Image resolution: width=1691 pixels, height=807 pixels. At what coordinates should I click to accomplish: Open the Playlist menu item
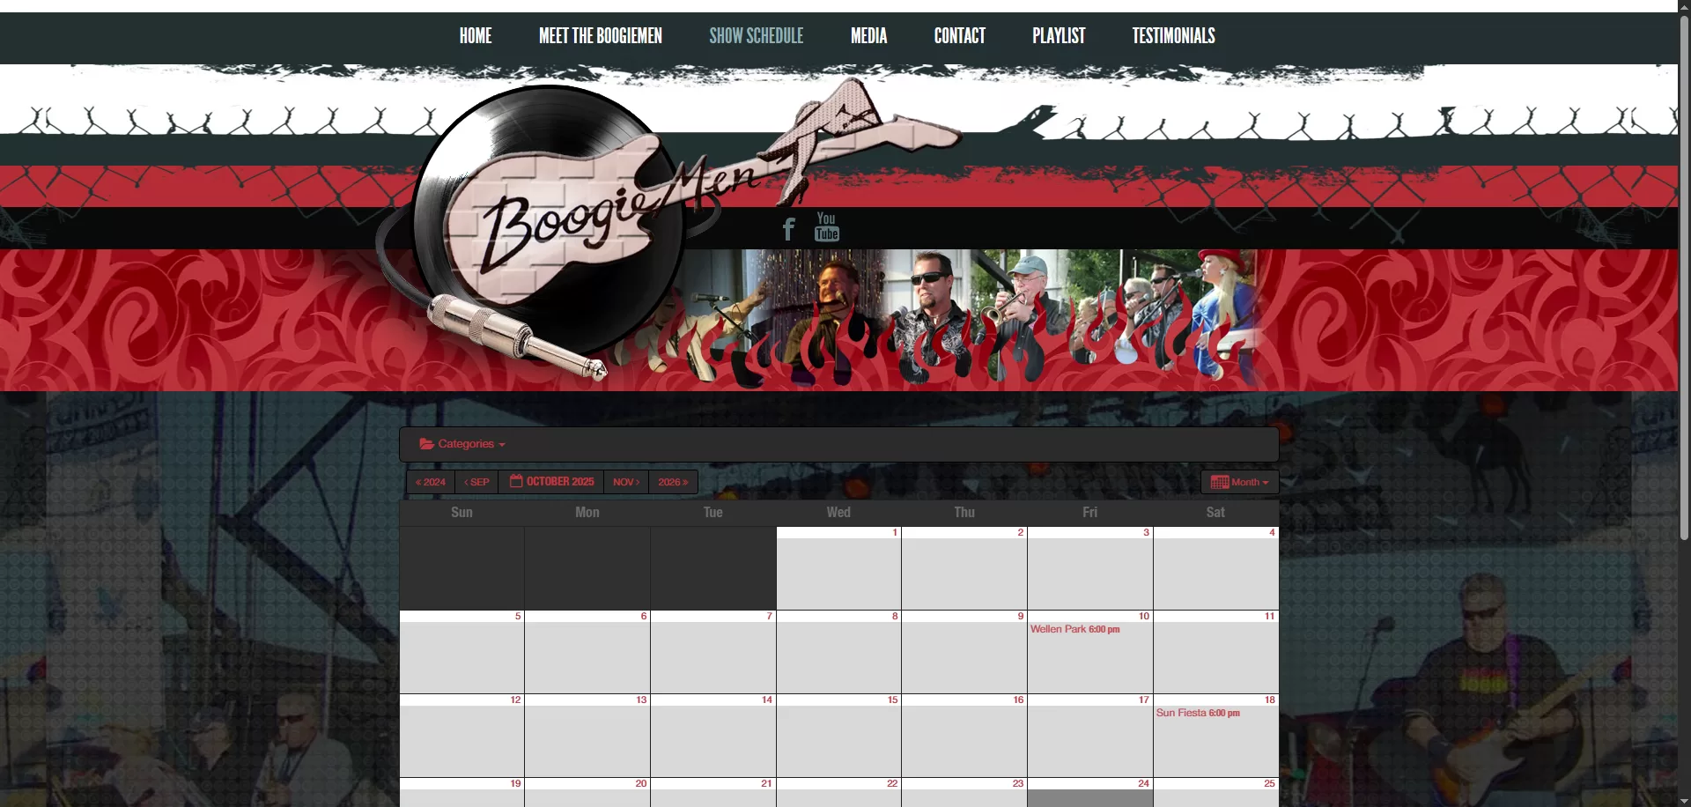[1059, 36]
